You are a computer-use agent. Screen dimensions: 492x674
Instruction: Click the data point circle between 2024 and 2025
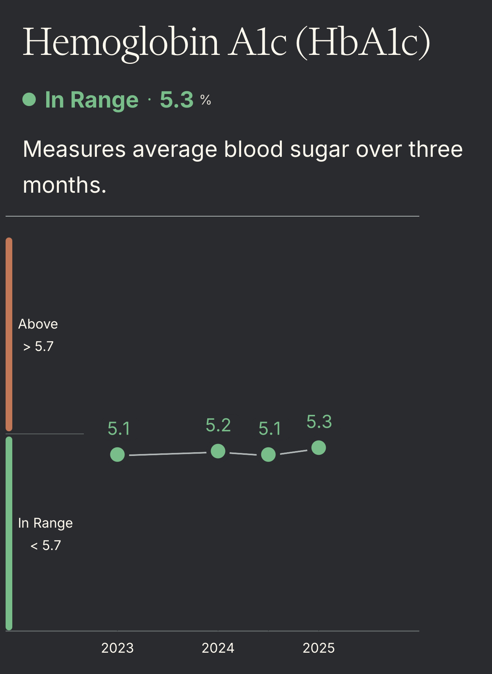pyautogui.click(x=268, y=454)
